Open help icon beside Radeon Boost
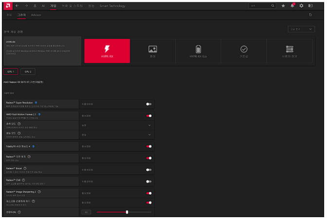Image resolution: width=327 pixels, height=220 pixels. (x=25, y=168)
